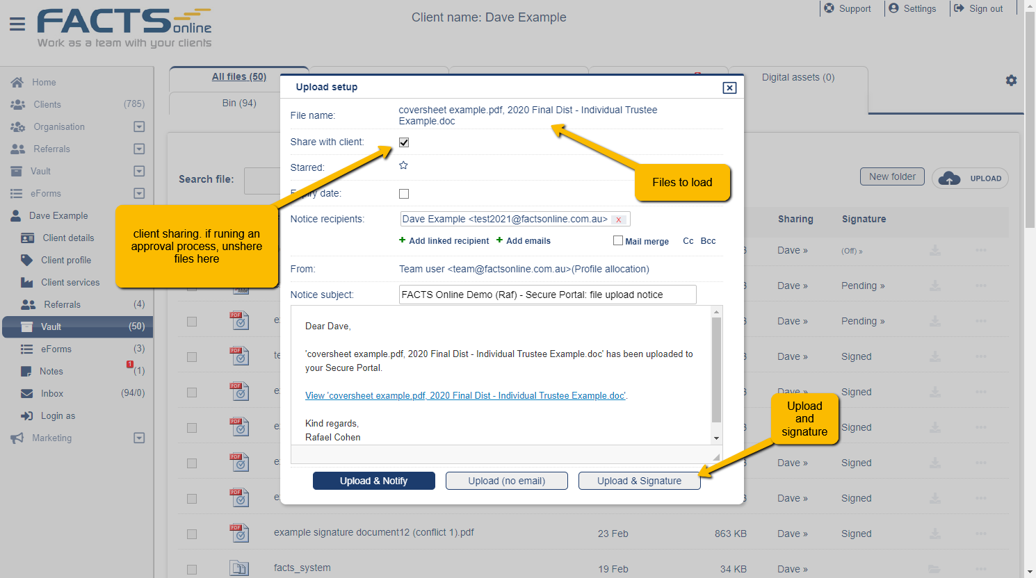Click the cloud UPLOAD button
This screenshot has width=1036, height=578.
[x=970, y=179]
